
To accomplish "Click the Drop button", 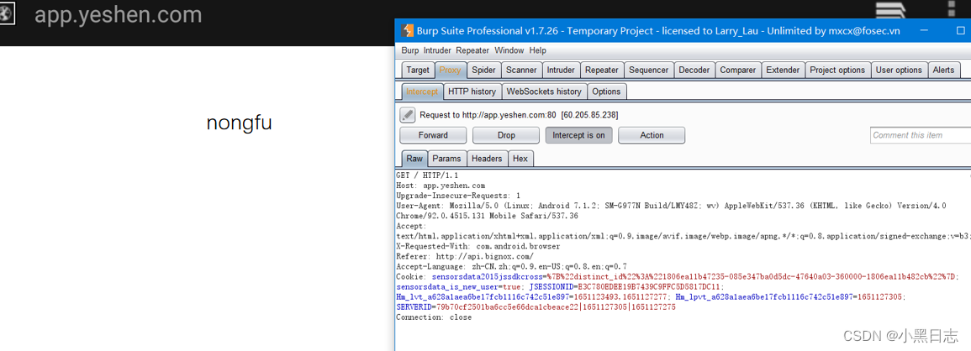I will click(x=506, y=135).
